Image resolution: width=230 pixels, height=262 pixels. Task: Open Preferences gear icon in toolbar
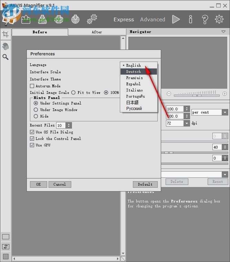point(219,19)
